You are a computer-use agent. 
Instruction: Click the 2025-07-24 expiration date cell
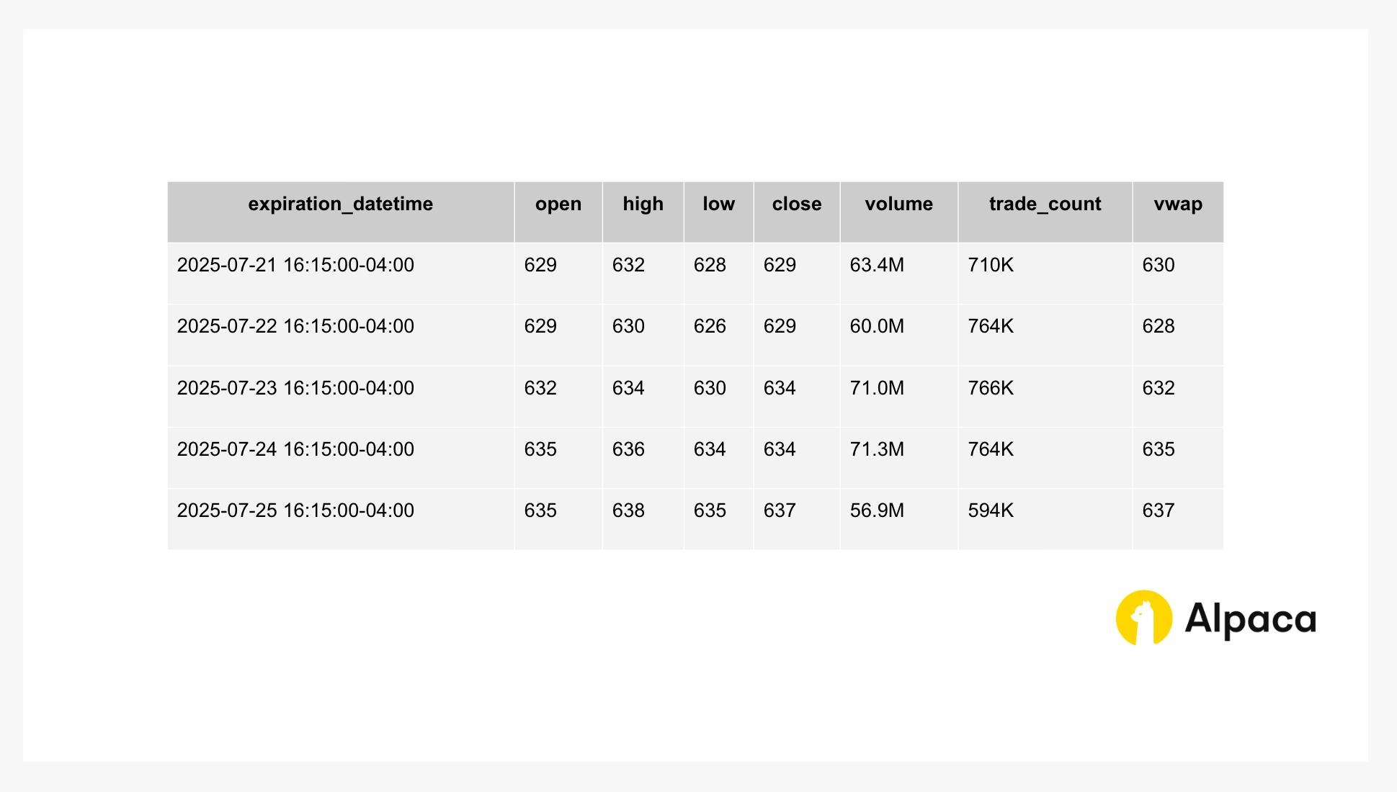coord(341,458)
